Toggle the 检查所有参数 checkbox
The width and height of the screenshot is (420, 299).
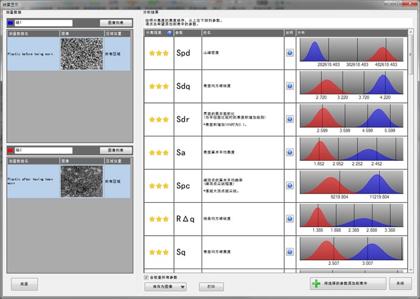(145, 278)
